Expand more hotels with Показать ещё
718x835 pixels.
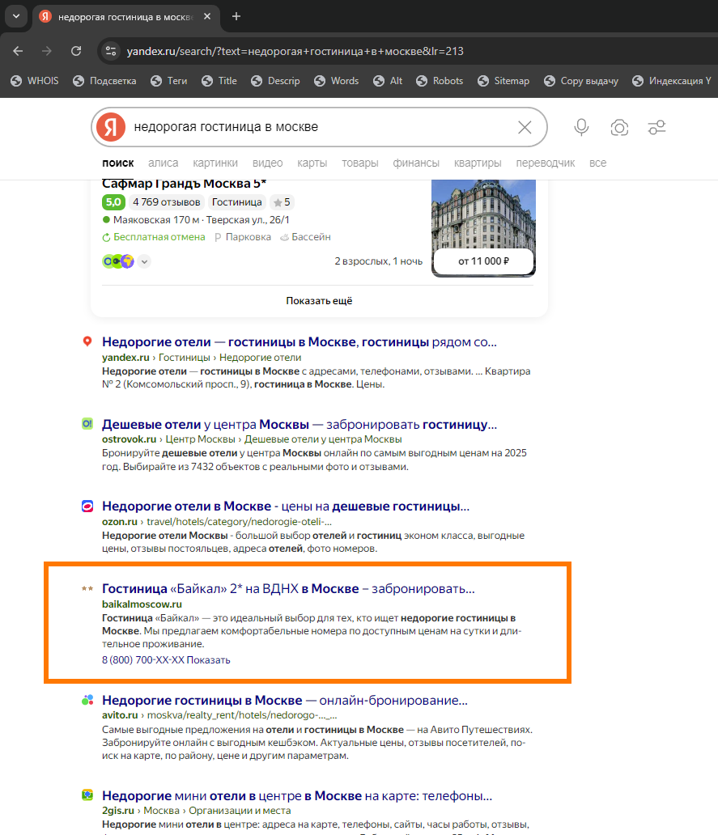point(319,300)
